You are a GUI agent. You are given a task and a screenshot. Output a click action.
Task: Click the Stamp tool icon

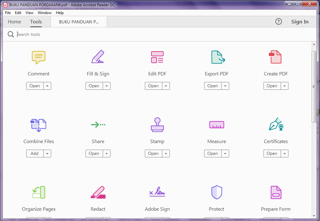pyautogui.click(x=157, y=125)
